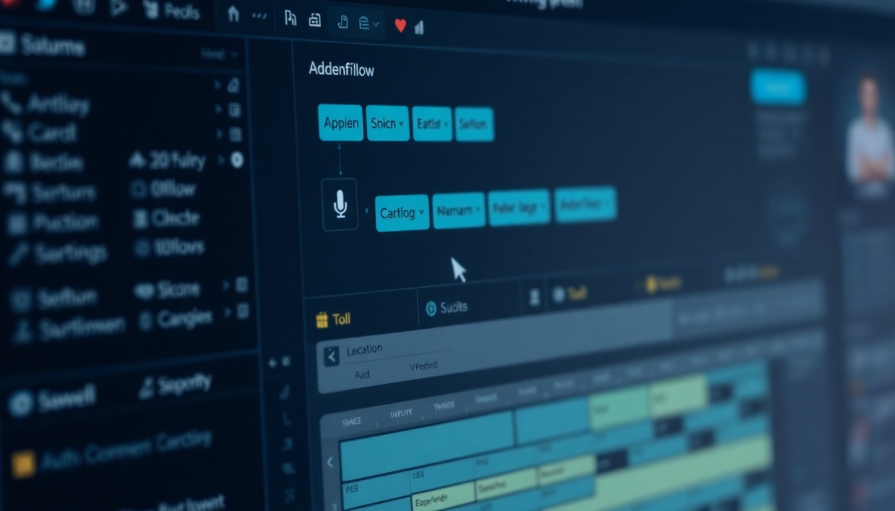Click the home icon in top toolbar

(x=233, y=14)
